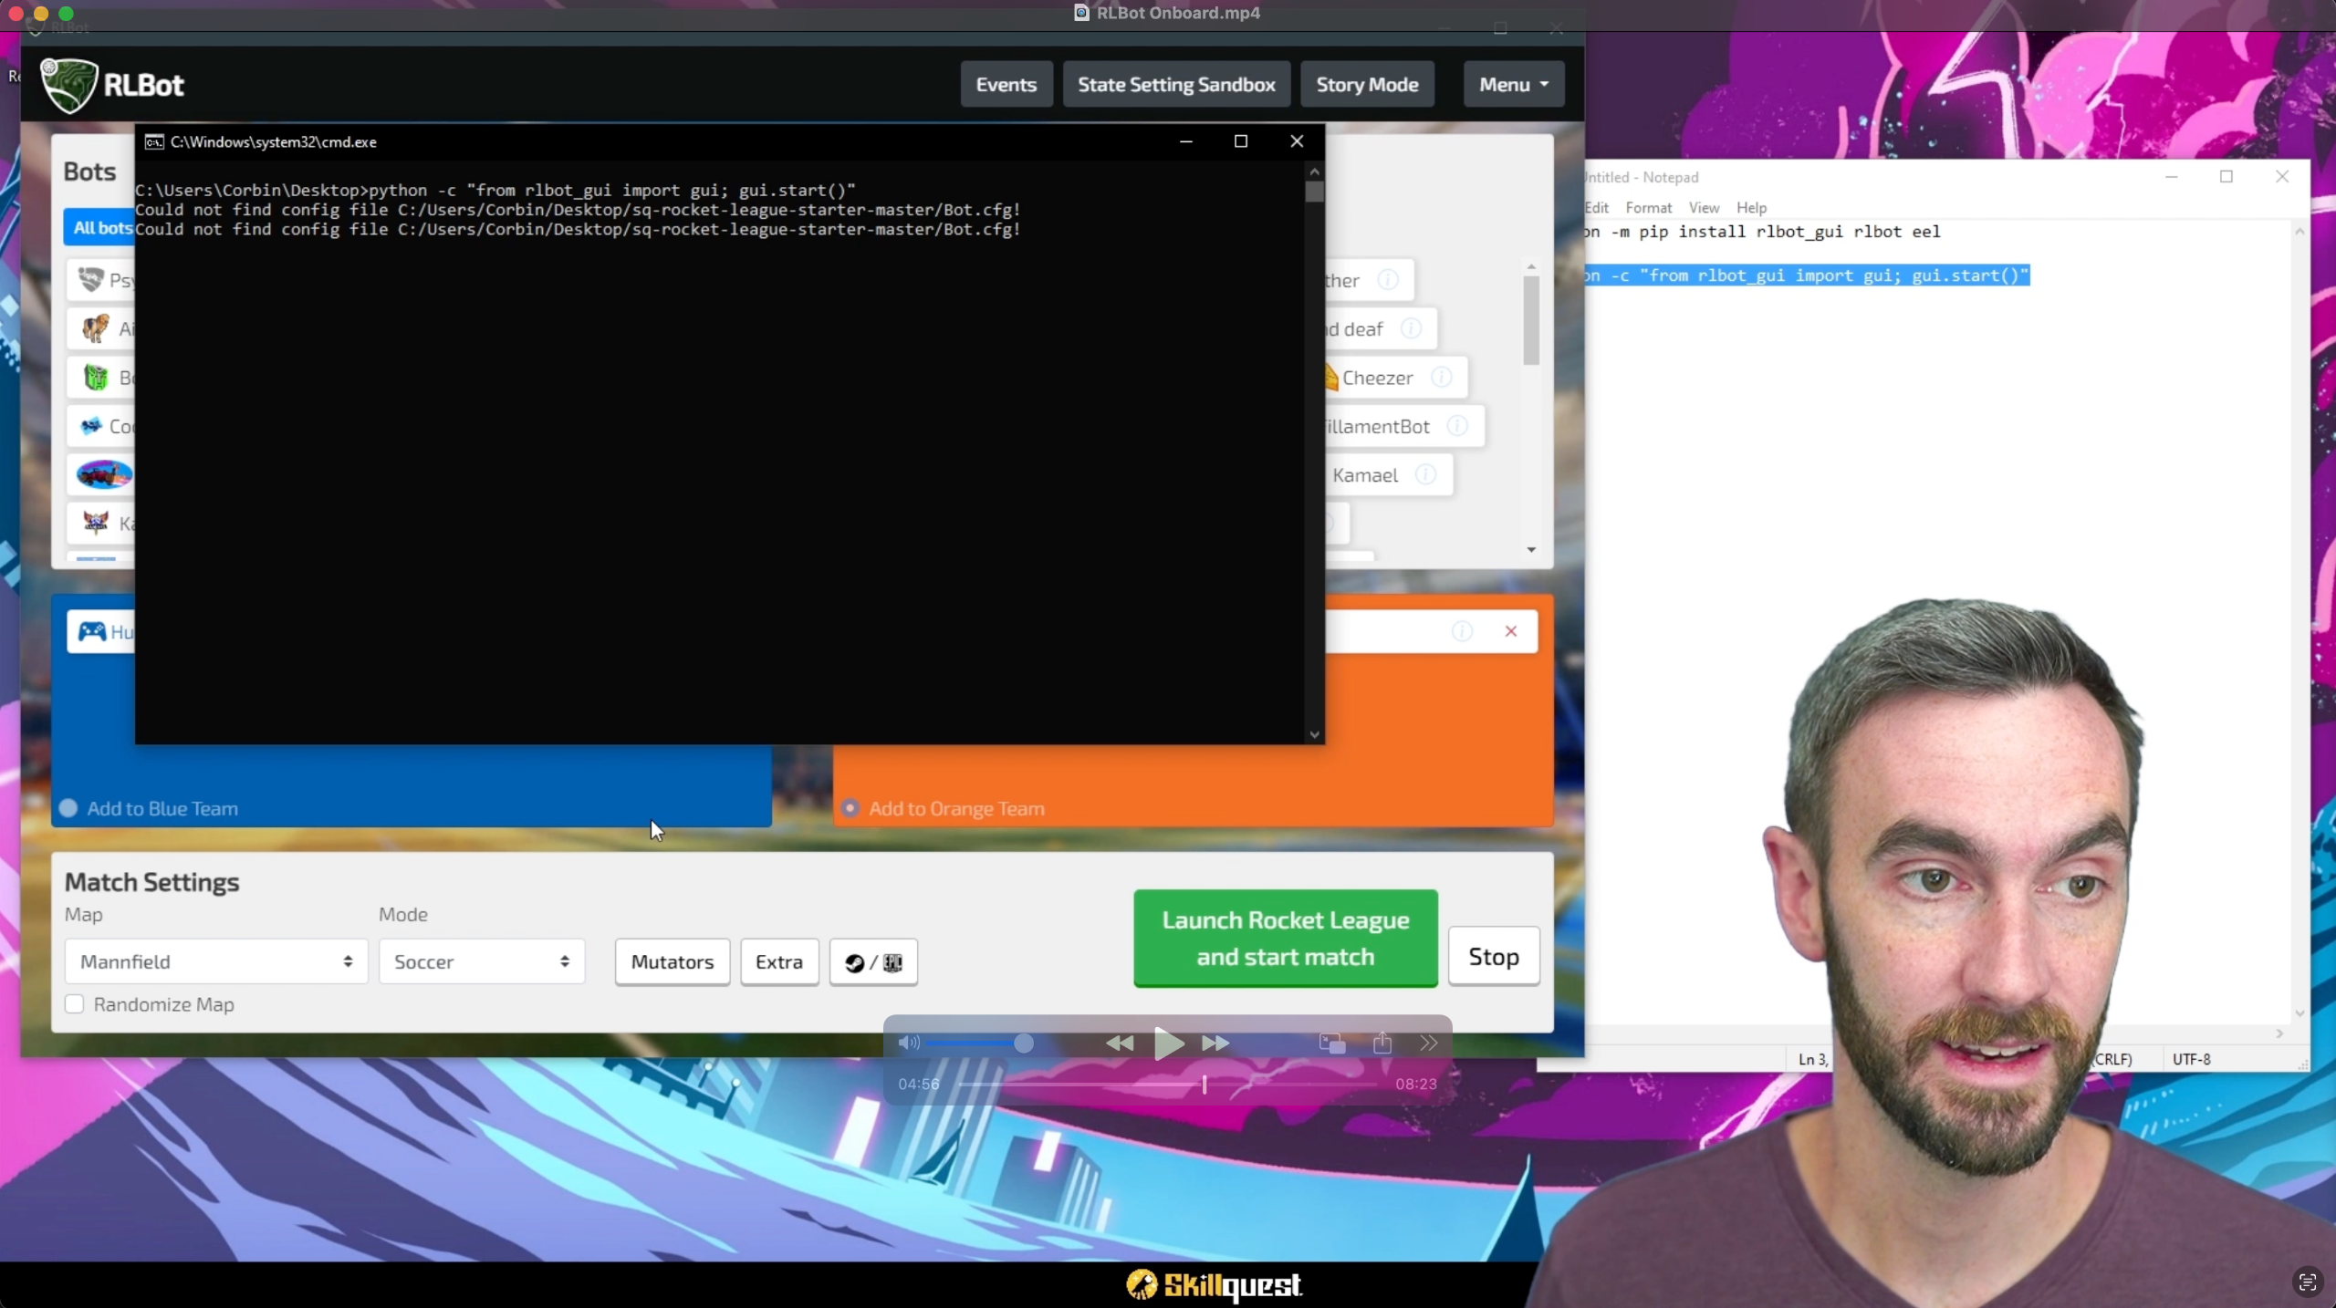Click the Steam/Epic launcher icon button
Image resolution: width=2336 pixels, height=1308 pixels.
[873, 962]
